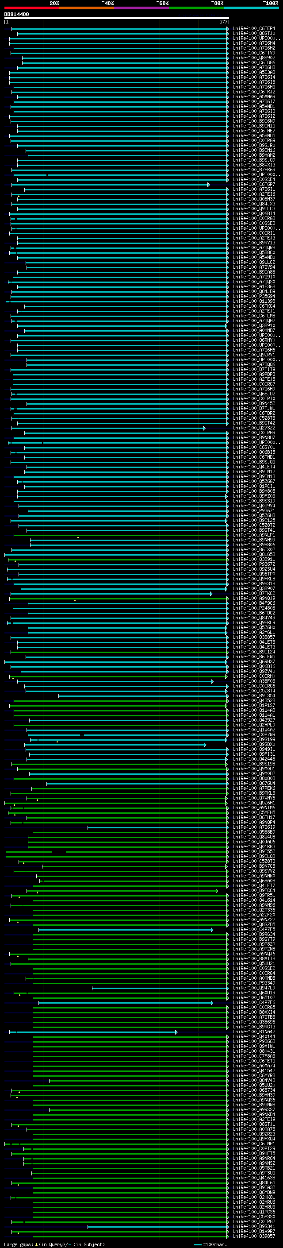Click the =100char. scale legend
The width and height of the screenshot is (283, 1248).
[210, 1244]
